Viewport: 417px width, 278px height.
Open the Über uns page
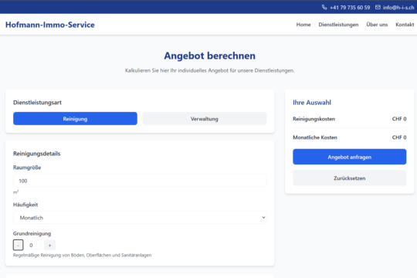377,25
